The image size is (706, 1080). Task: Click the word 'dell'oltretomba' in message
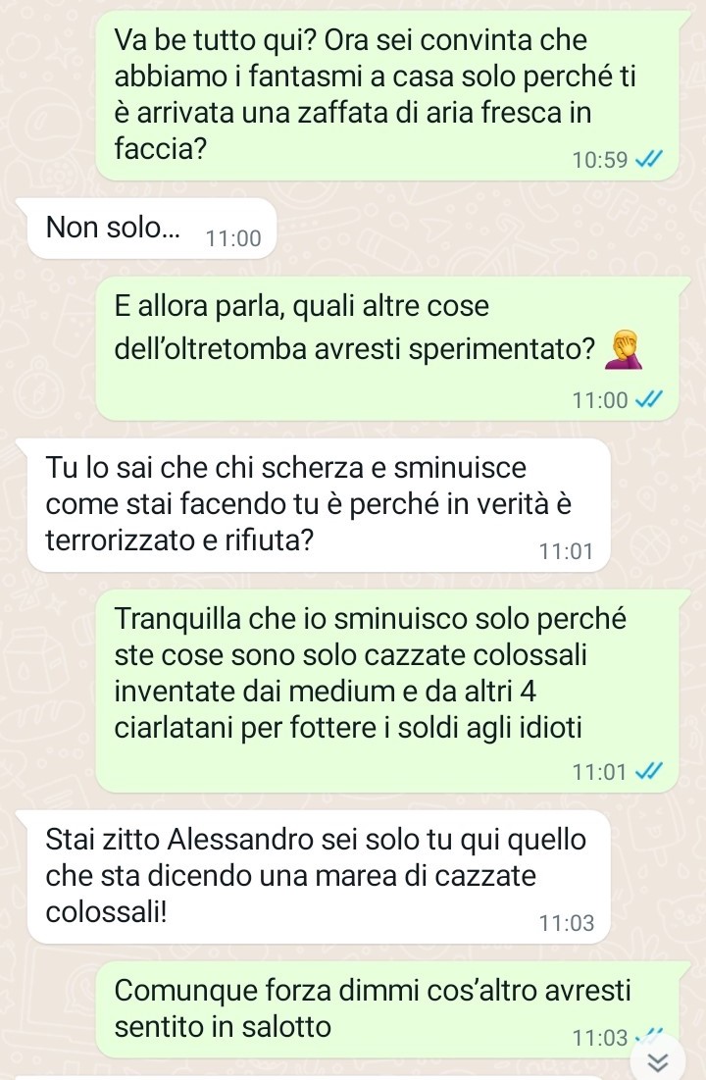pyautogui.click(x=210, y=349)
